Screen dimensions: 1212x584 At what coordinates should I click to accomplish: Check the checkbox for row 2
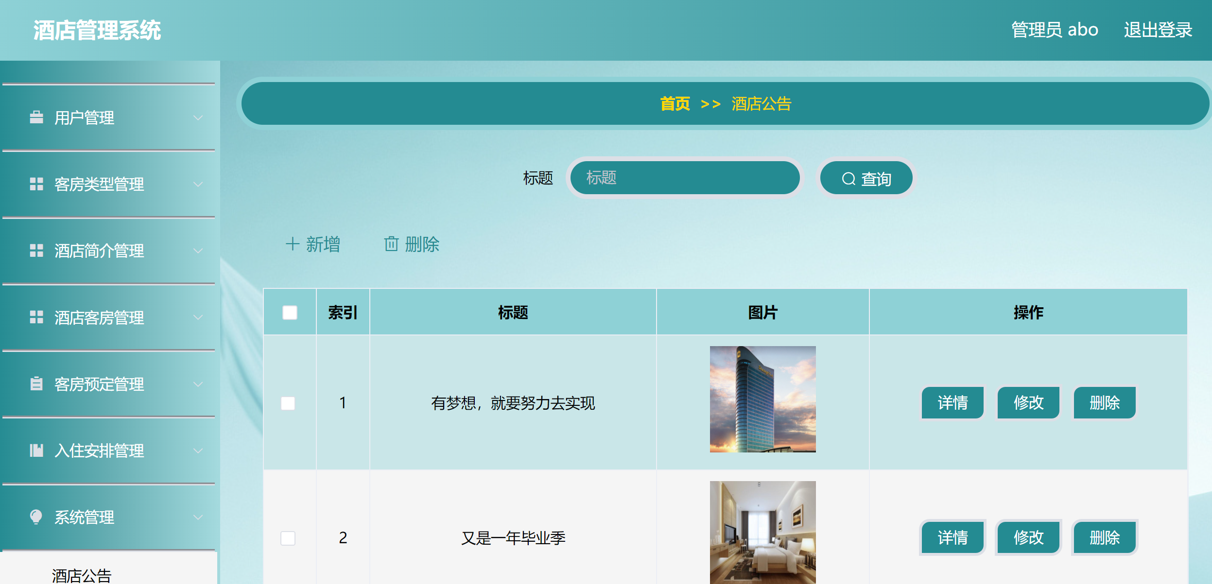click(289, 538)
